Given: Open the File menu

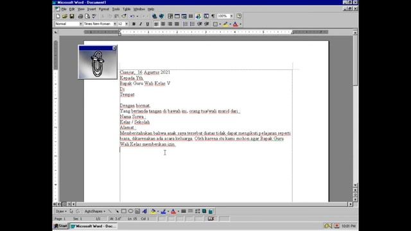Looking at the screenshot, I should coord(64,9).
